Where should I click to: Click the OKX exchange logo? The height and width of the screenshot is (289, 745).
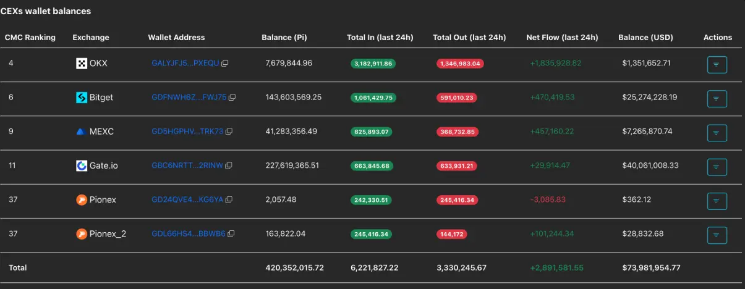pyautogui.click(x=82, y=63)
